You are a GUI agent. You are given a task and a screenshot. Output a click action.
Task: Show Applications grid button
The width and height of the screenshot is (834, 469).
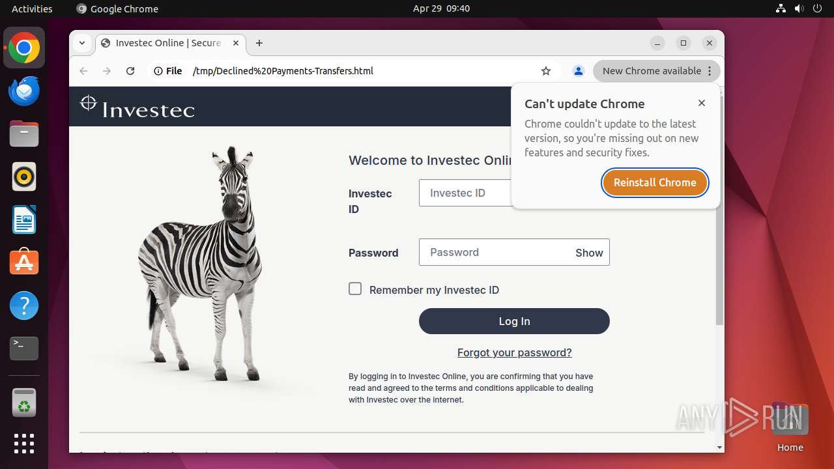(24, 444)
